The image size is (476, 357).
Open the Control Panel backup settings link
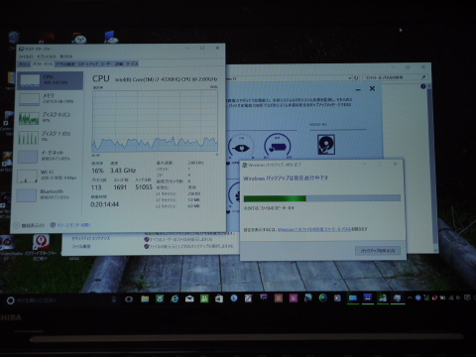coord(322,229)
